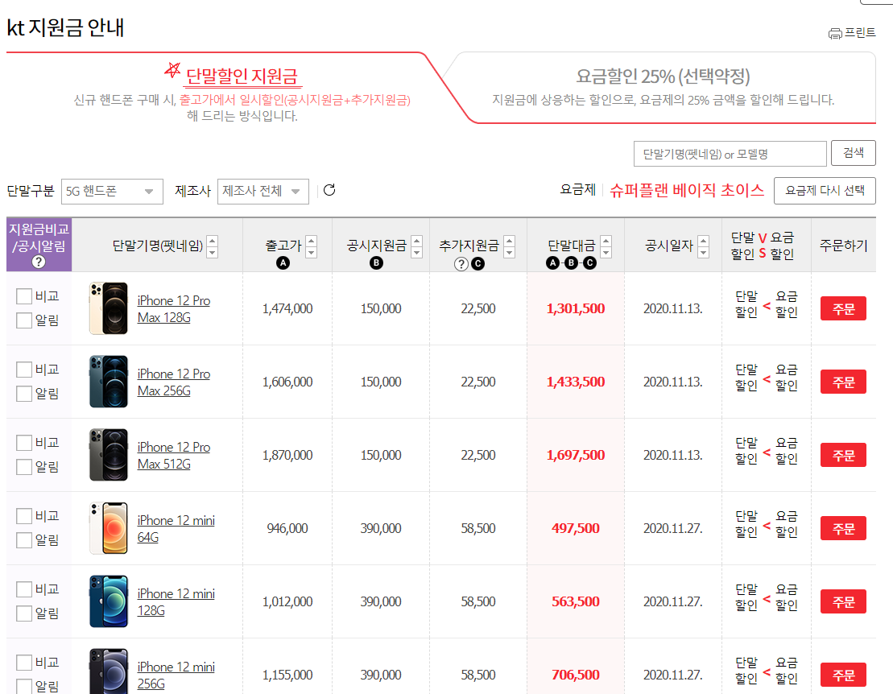The height and width of the screenshot is (694, 893).
Task: Sort by 단말대금 using the sort arrows
Action: (x=606, y=246)
